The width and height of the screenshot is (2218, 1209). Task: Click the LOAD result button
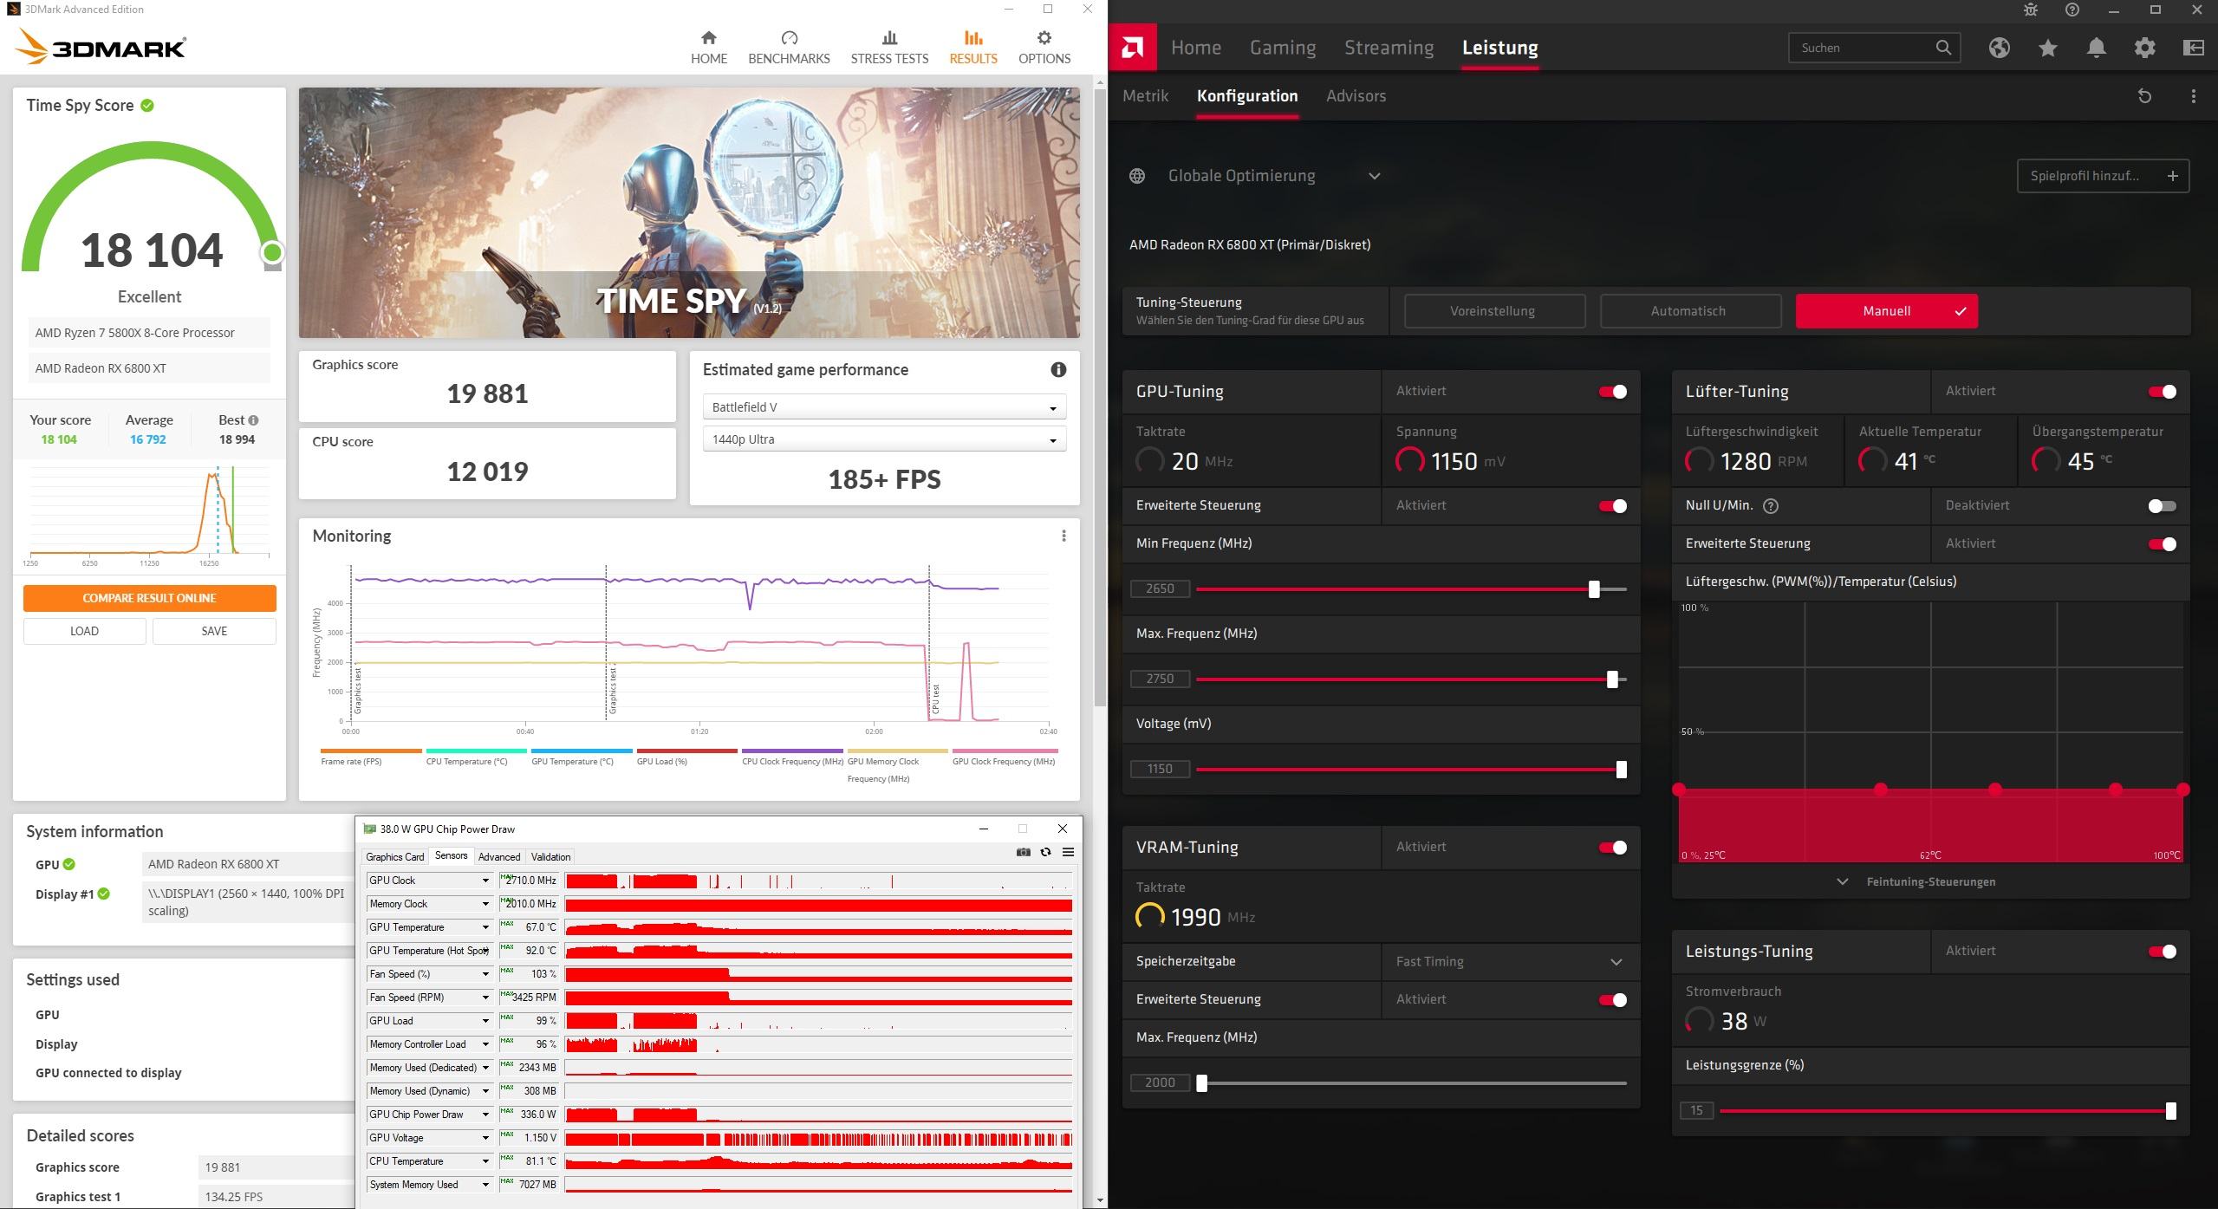coord(84,631)
